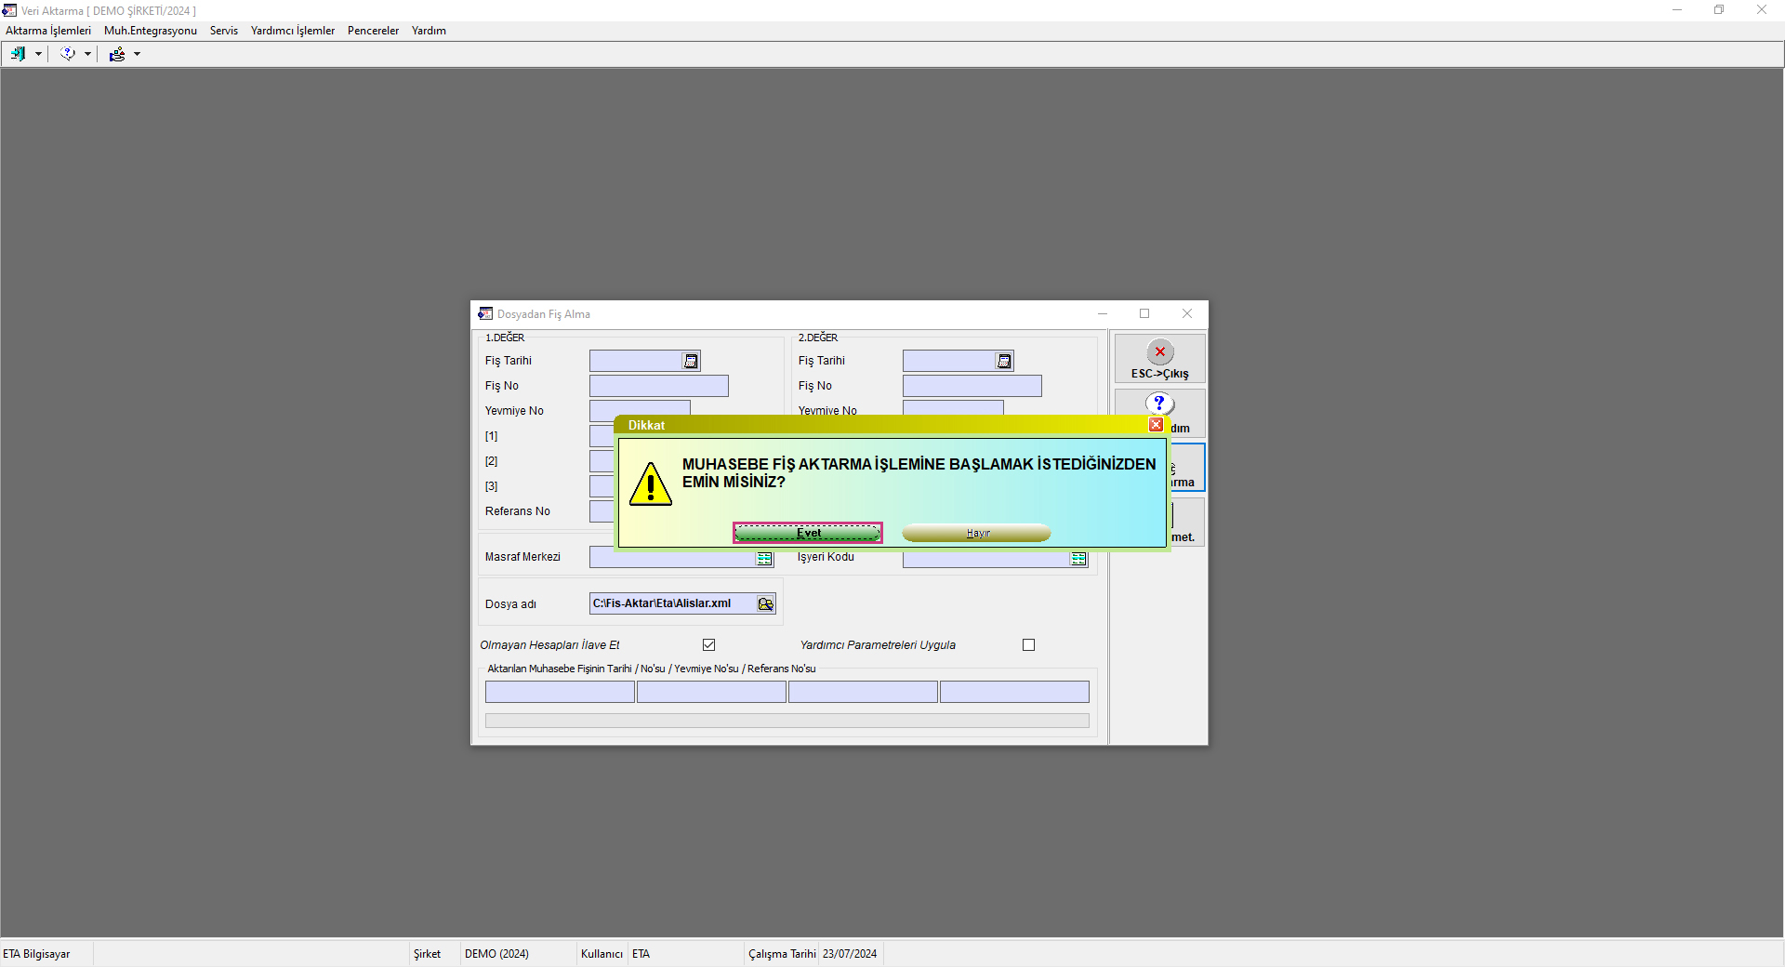1785x967 pixels.
Task: Open the Masraf Merkezi list lookup icon
Action: pyautogui.click(x=764, y=559)
